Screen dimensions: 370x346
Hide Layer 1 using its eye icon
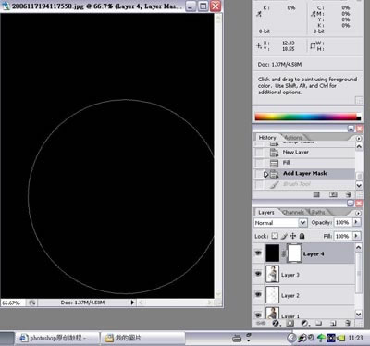point(258,315)
